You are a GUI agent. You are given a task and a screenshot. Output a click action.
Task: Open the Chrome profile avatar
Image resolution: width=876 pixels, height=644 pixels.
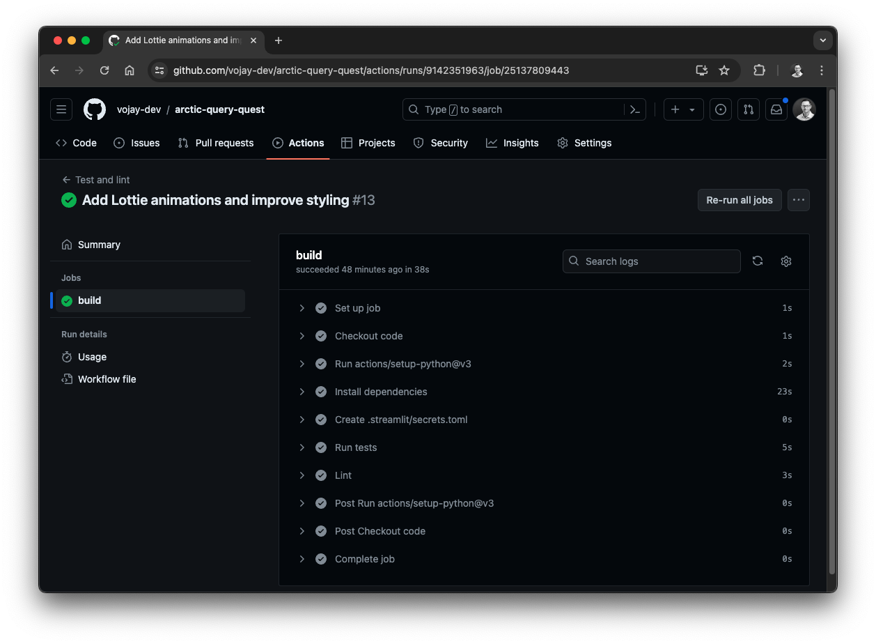tap(797, 70)
